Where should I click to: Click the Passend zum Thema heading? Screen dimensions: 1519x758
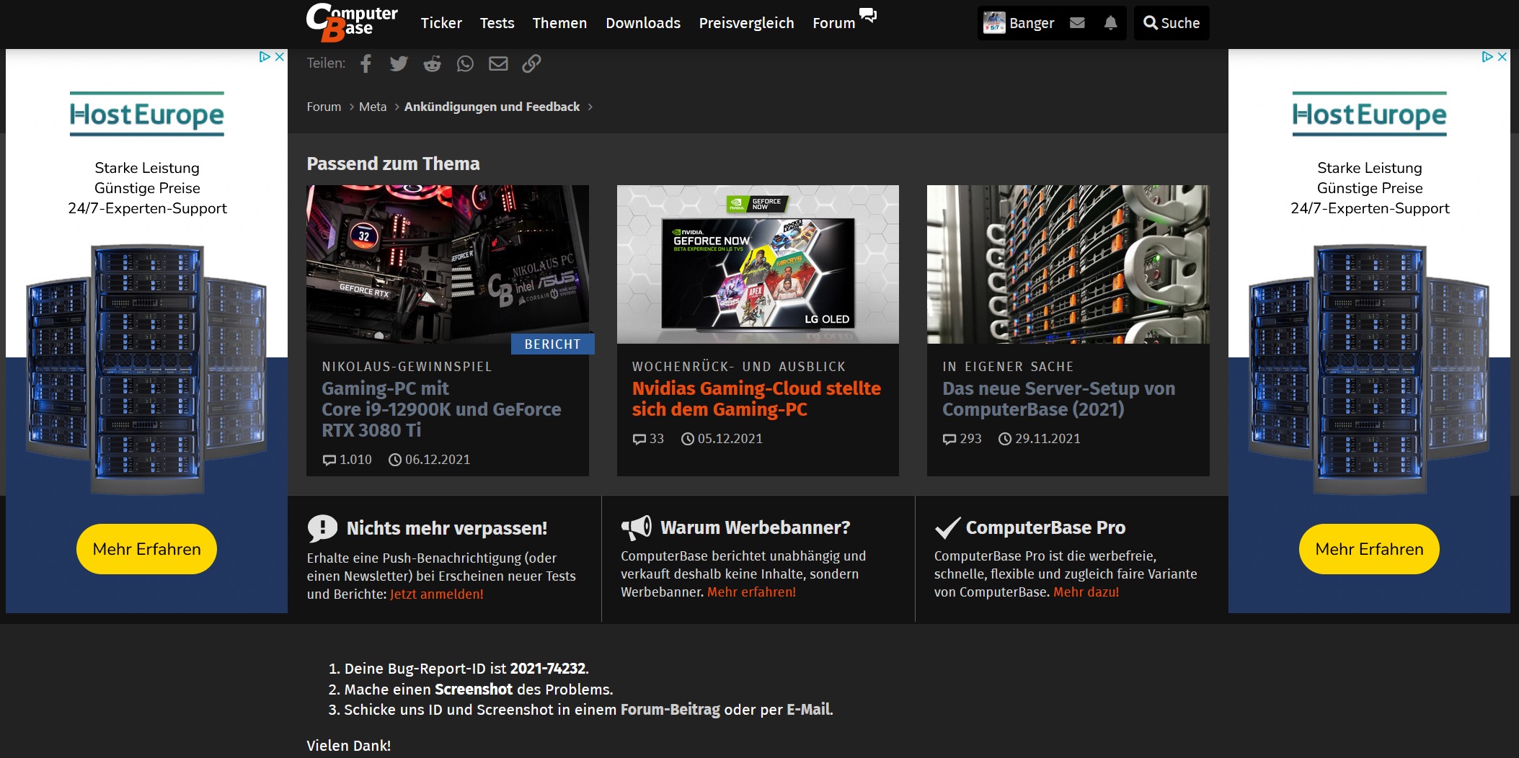point(393,164)
